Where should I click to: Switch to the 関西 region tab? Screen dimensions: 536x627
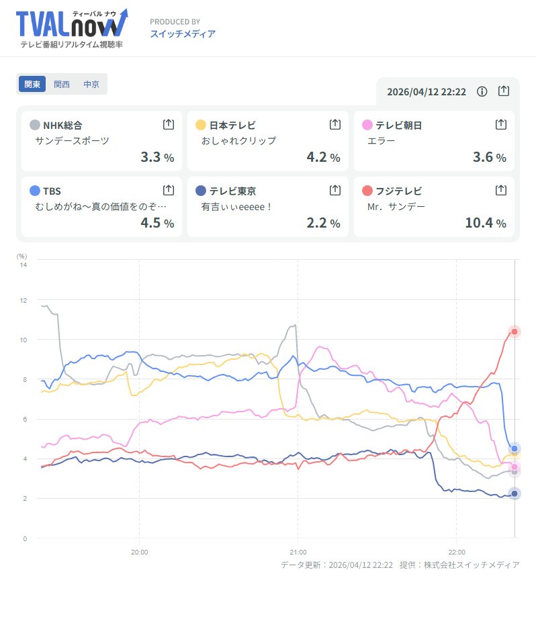[62, 85]
